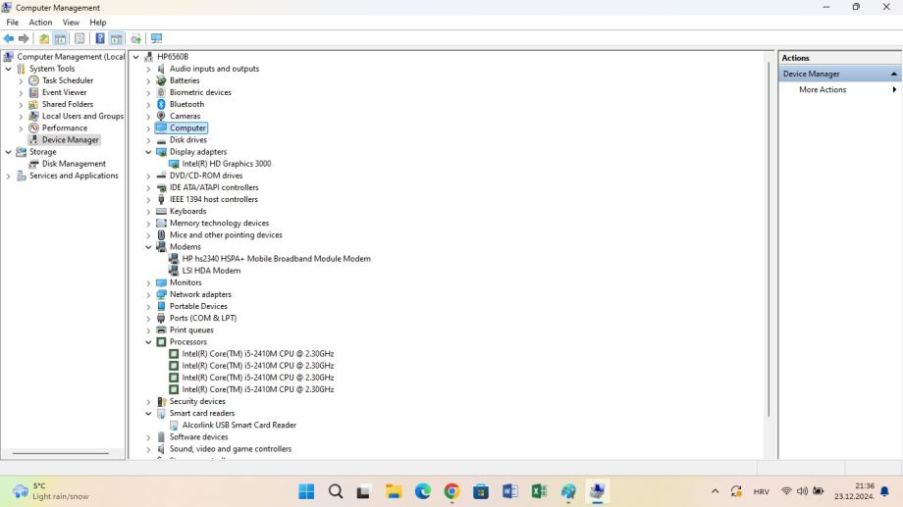Select Local Users and Groups node

(82, 117)
